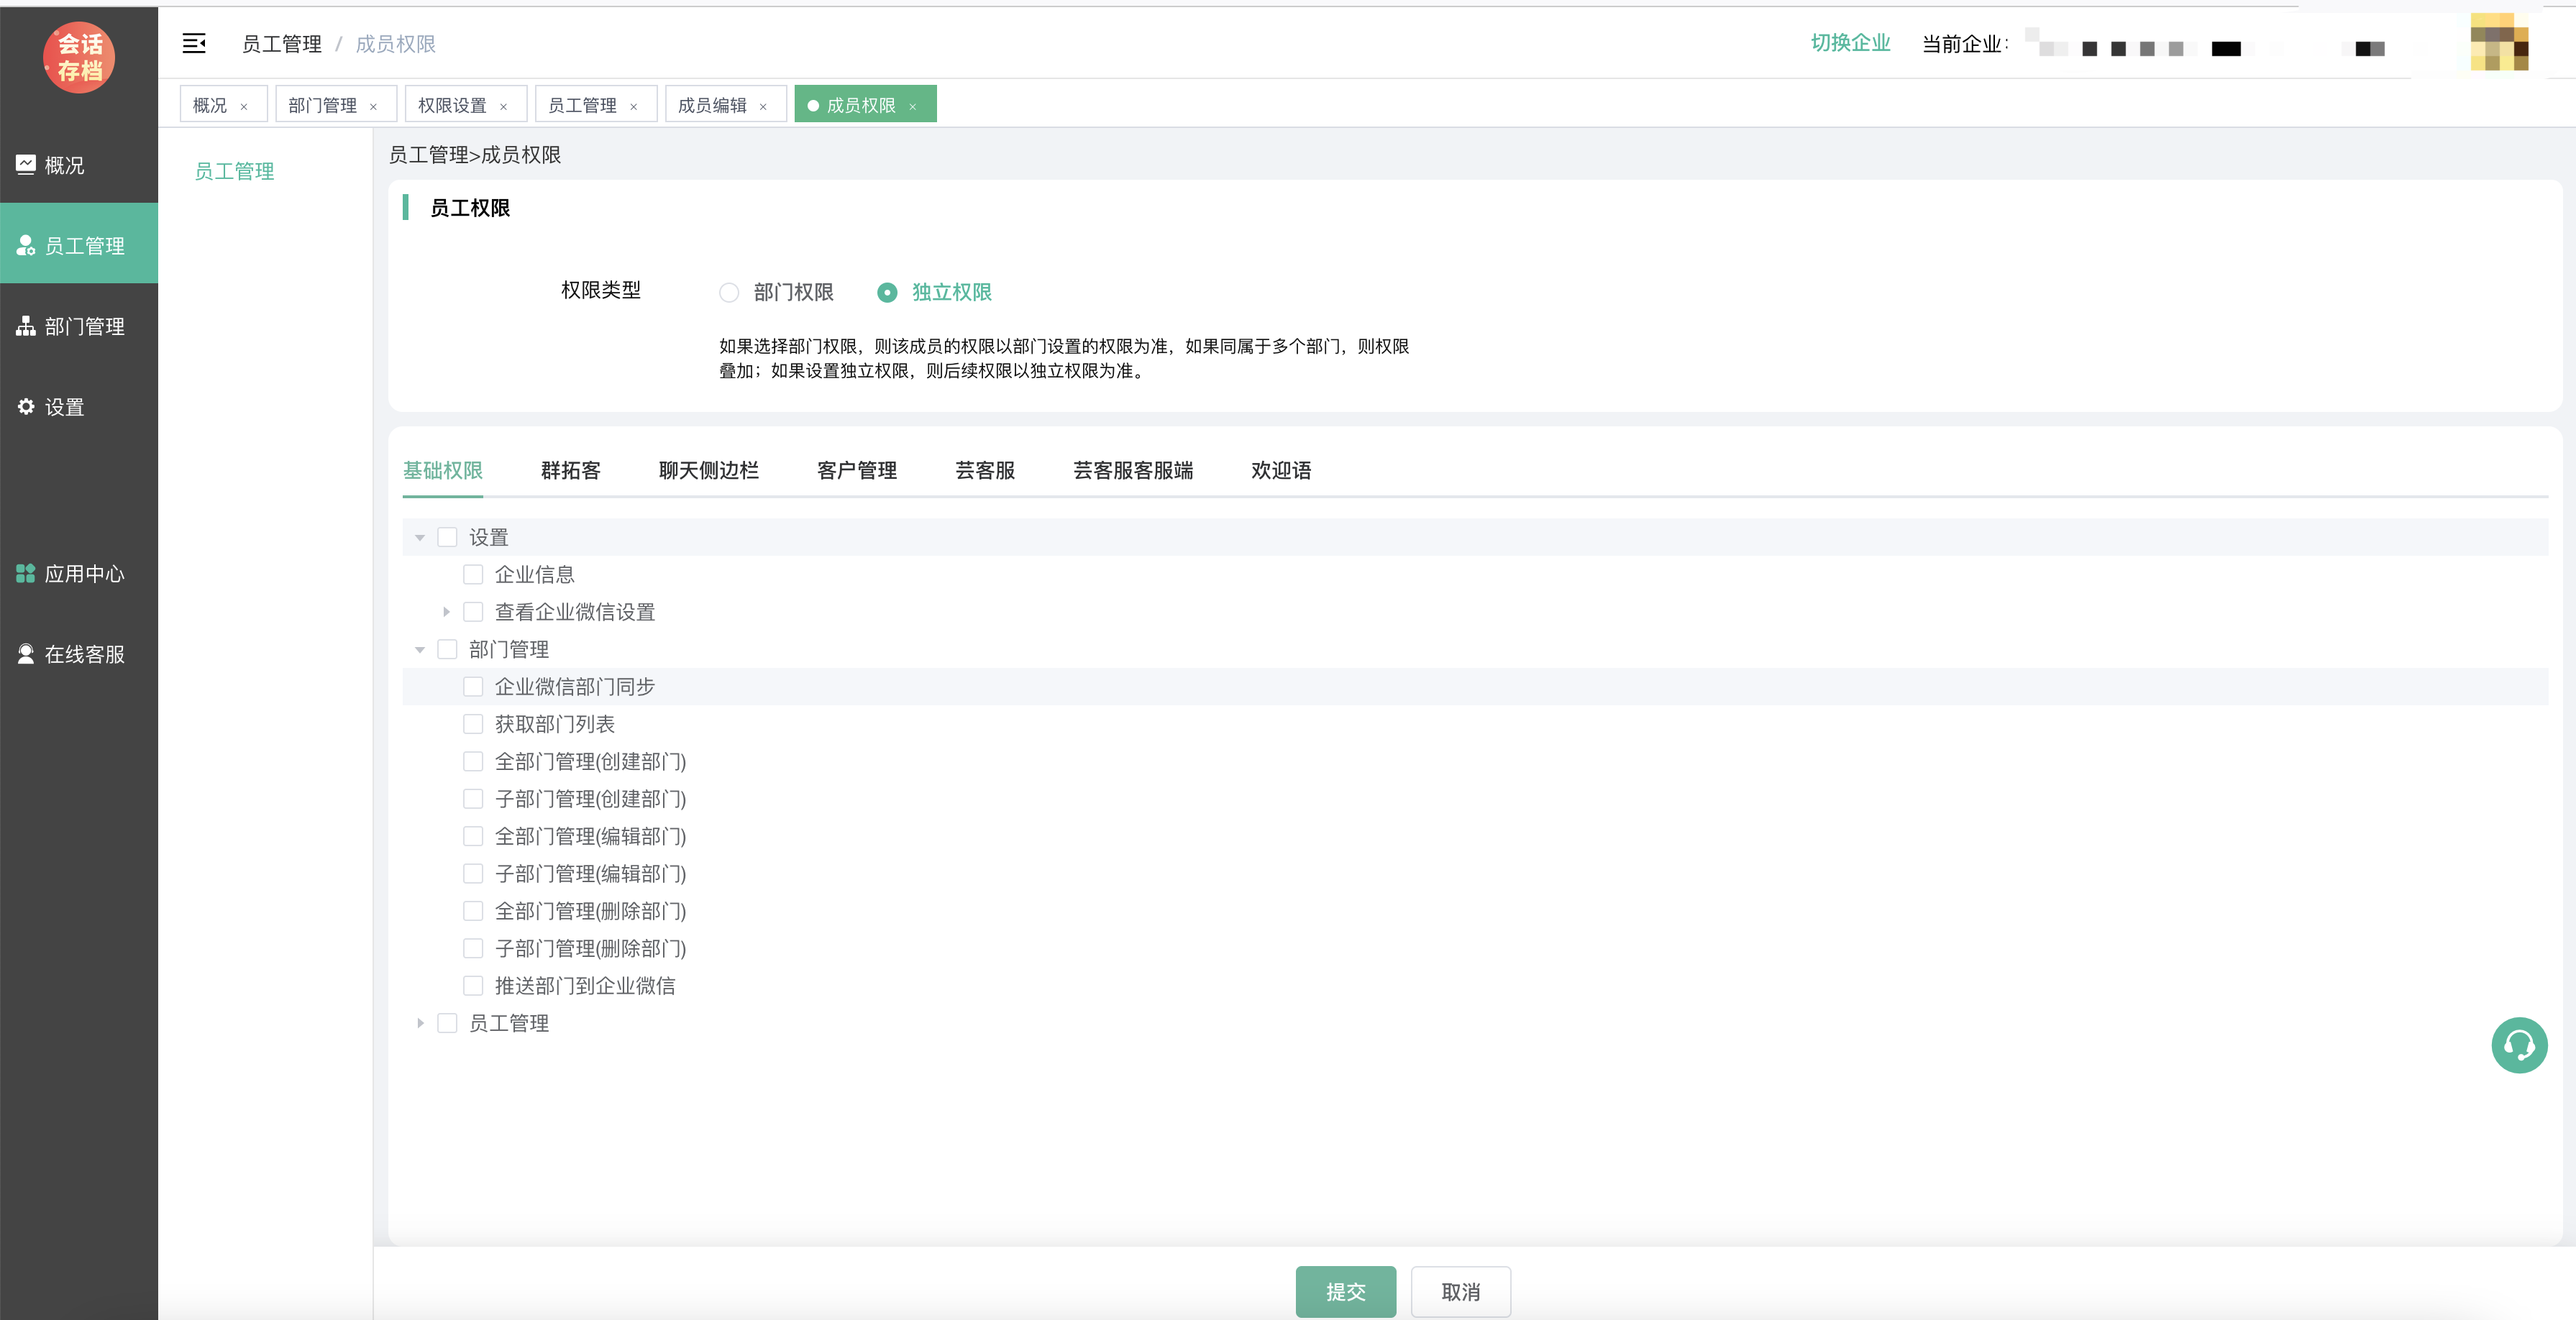Click the 提交 button
The height and width of the screenshot is (1320, 2576).
pyautogui.click(x=1345, y=1291)
